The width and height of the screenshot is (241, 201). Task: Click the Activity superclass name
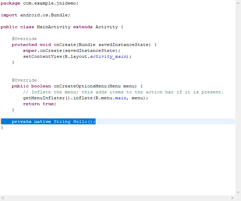pos(106,27)
